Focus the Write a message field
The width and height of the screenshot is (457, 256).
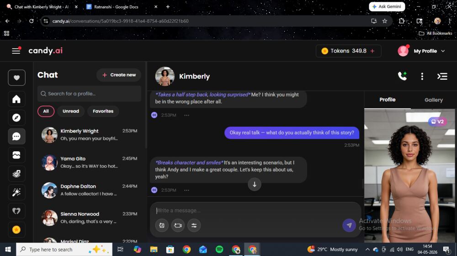255,210
